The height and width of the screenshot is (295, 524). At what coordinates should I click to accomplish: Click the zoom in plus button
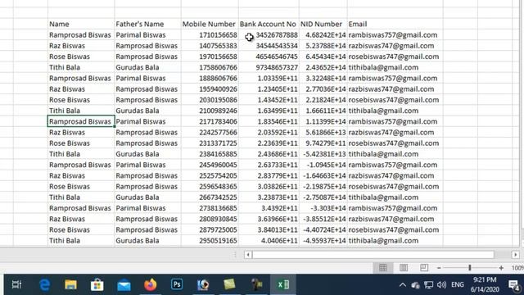[x=501, y=268]
